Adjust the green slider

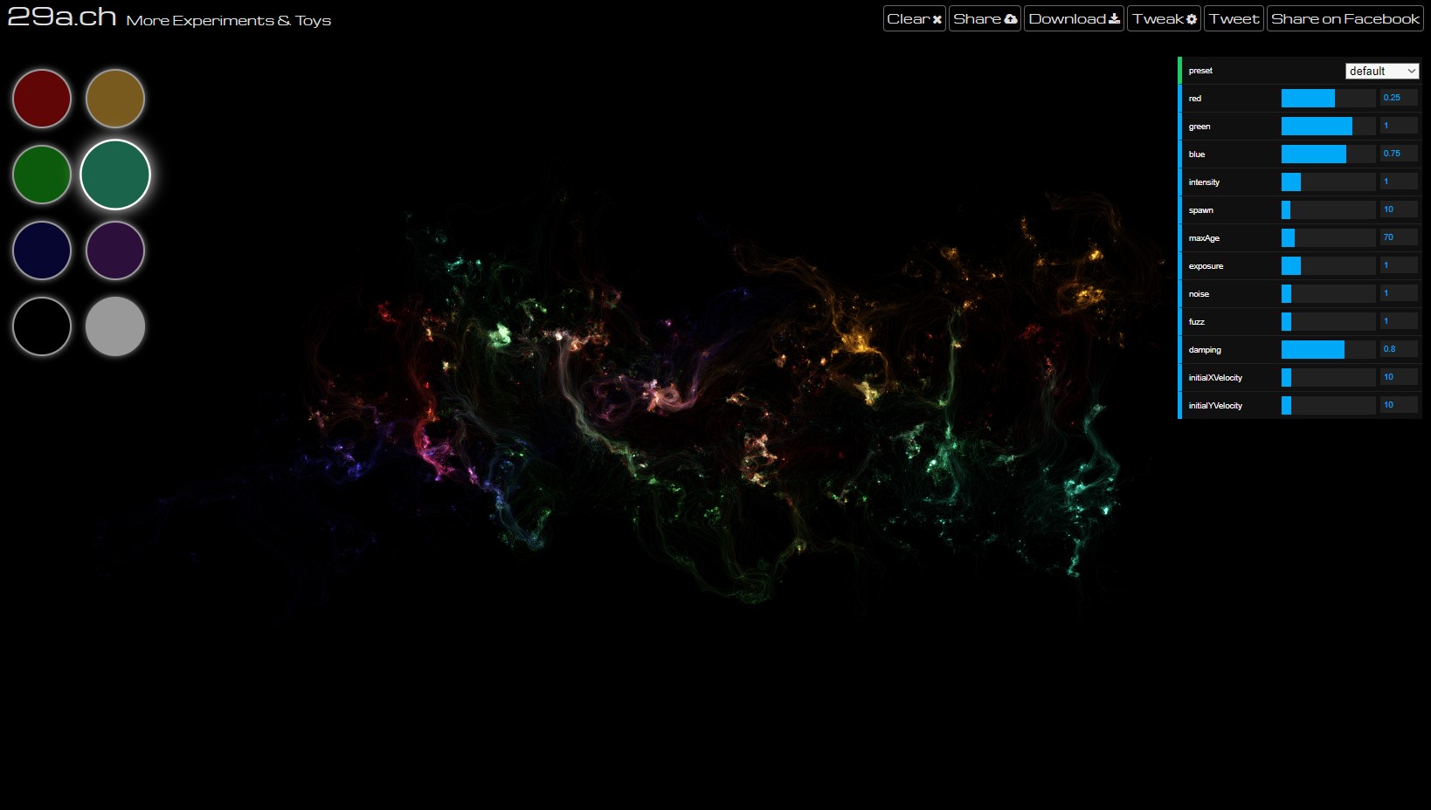click(x=1329, y=127)
